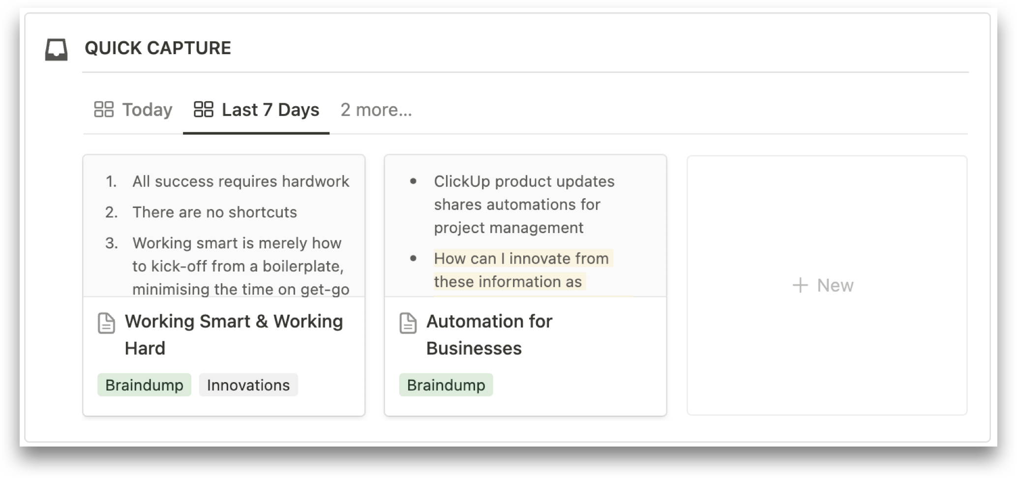Click 'There are no shortcuts' list item
This screenshot has width=1017, height=478.
pos(214,212)
